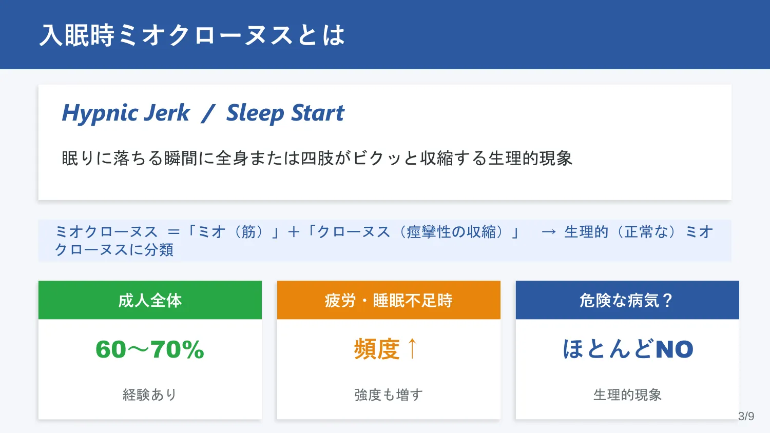This screenshot has width=770, height=433.
Task: Select the 頻度 ↑ text
Action: pyautogui.click(x=386, y=349)
